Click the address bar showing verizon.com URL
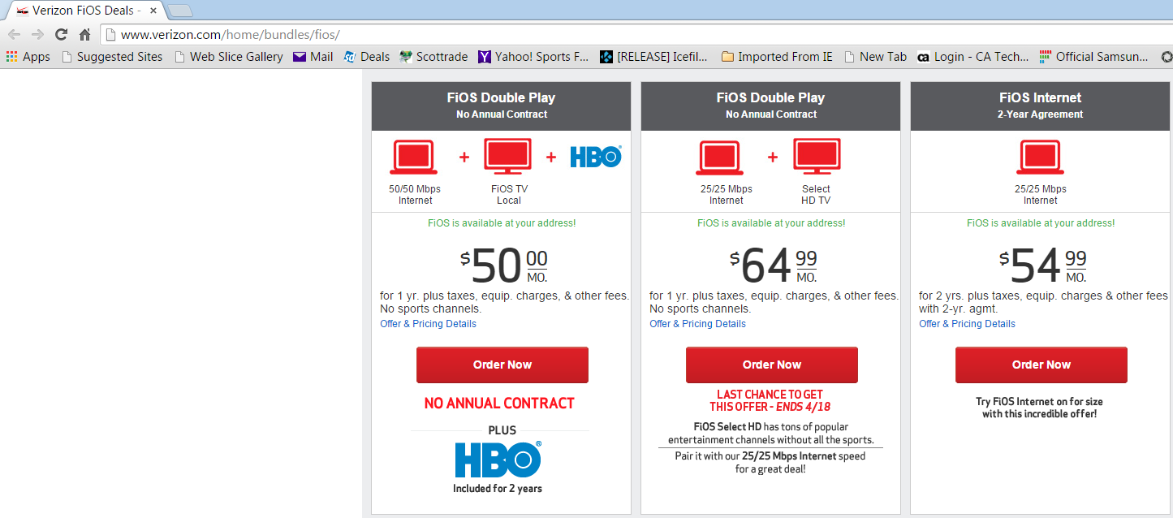 (633, 35)
